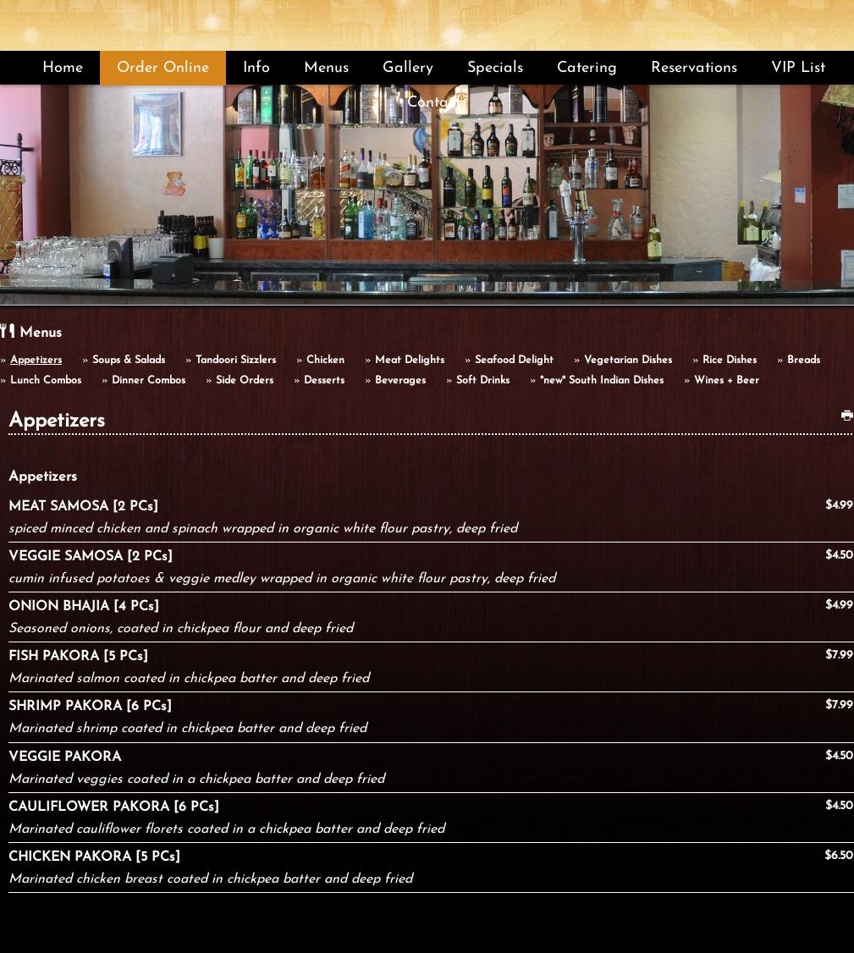Click the printer icon beside Appetizers heading
The height and width of the screenshot is (953, 854).
(x=846, y=416)
